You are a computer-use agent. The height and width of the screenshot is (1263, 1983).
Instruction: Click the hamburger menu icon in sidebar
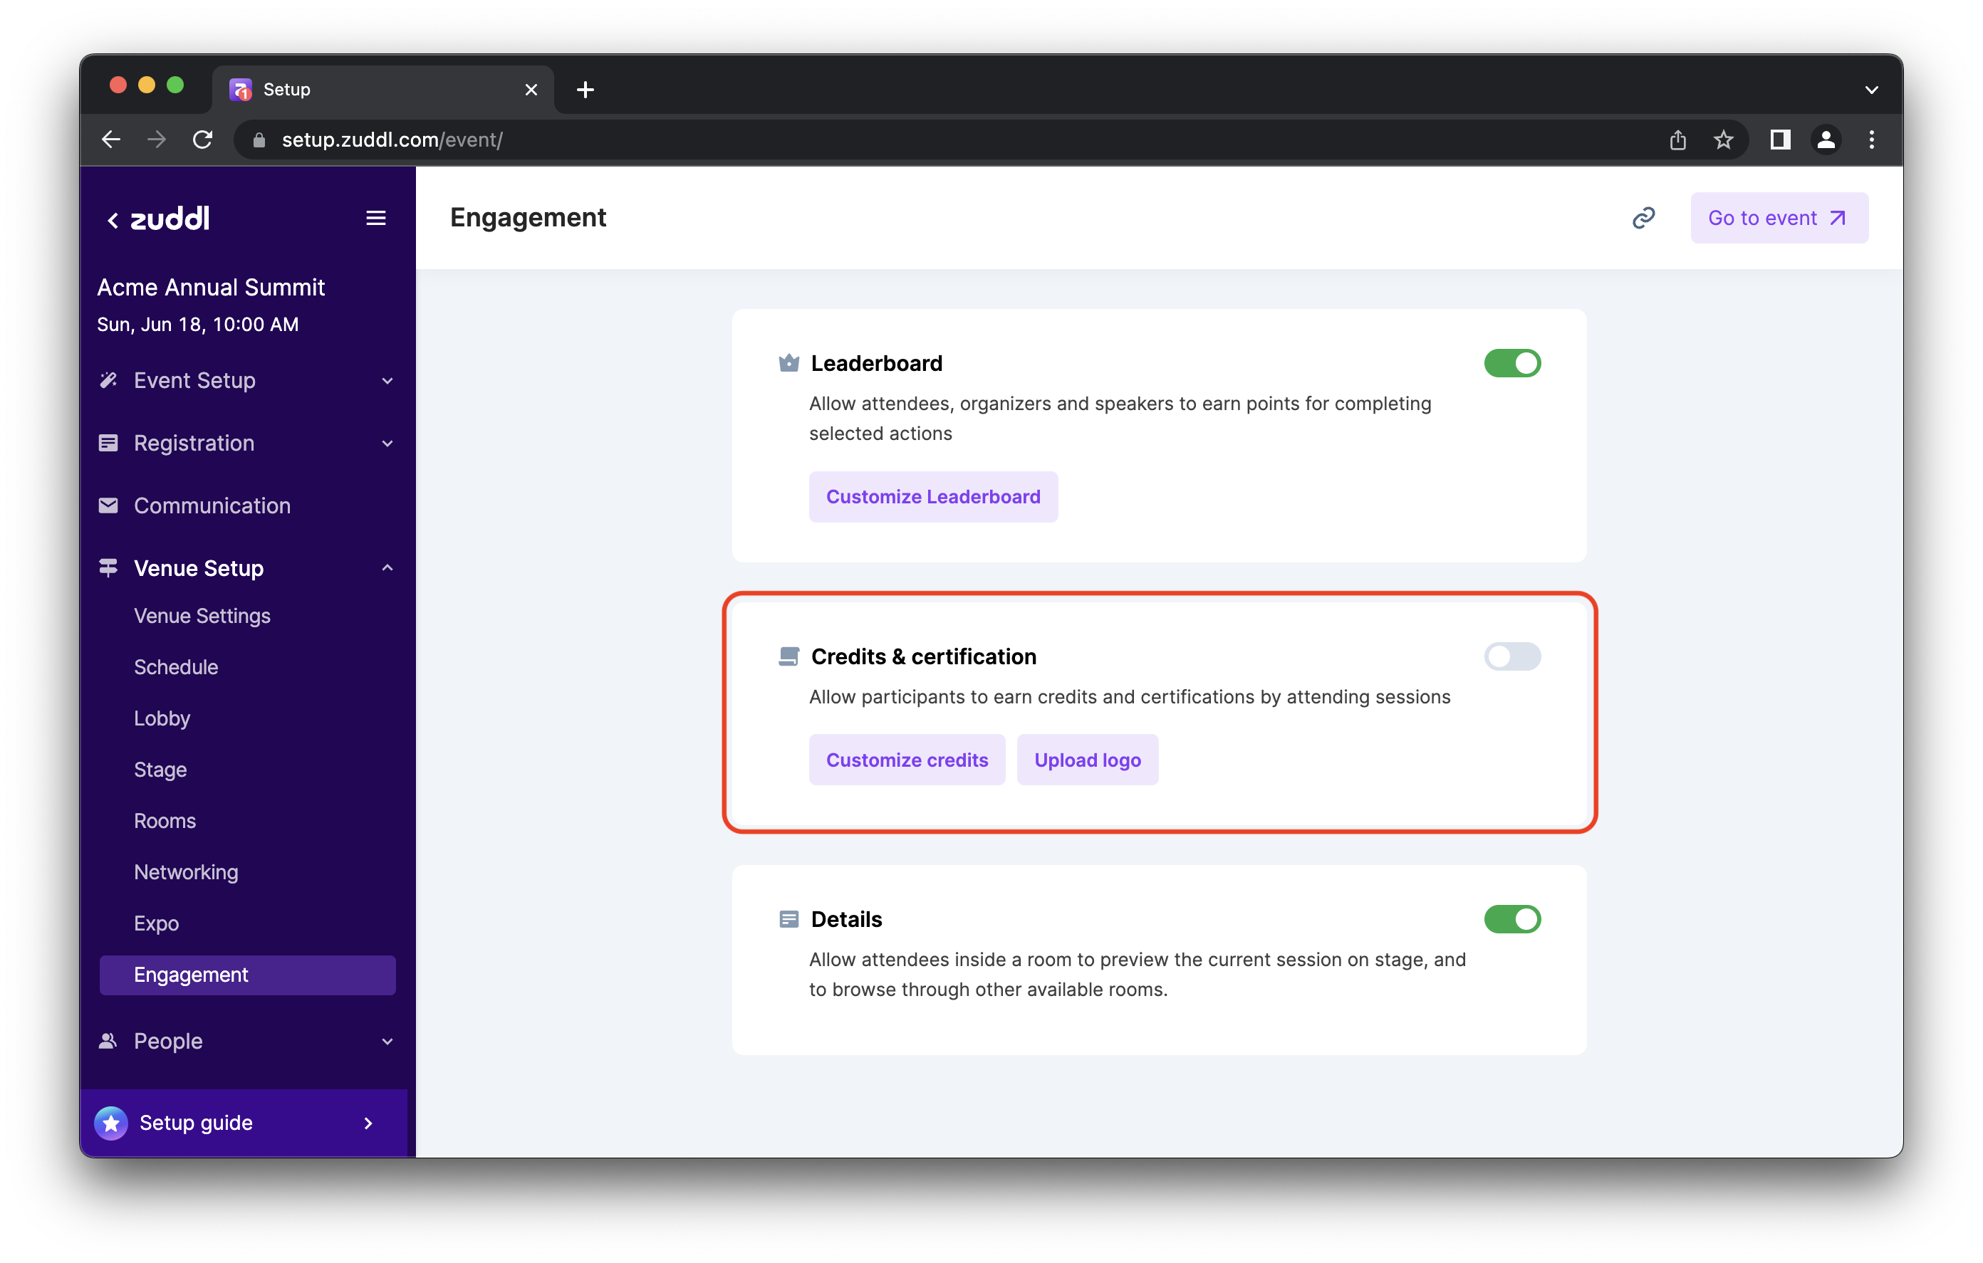click(376, 216)
